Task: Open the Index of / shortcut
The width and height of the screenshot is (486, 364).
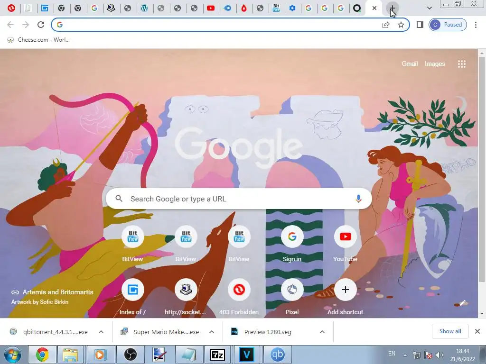Action: (133, 297)
